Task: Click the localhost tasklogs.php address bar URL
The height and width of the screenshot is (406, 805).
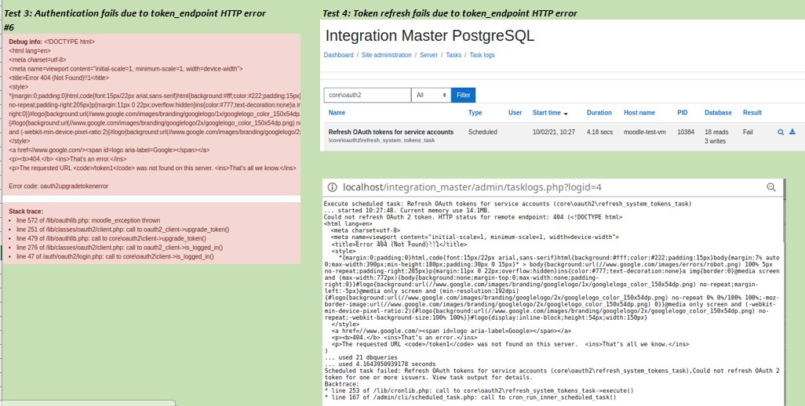Action: 472,187
